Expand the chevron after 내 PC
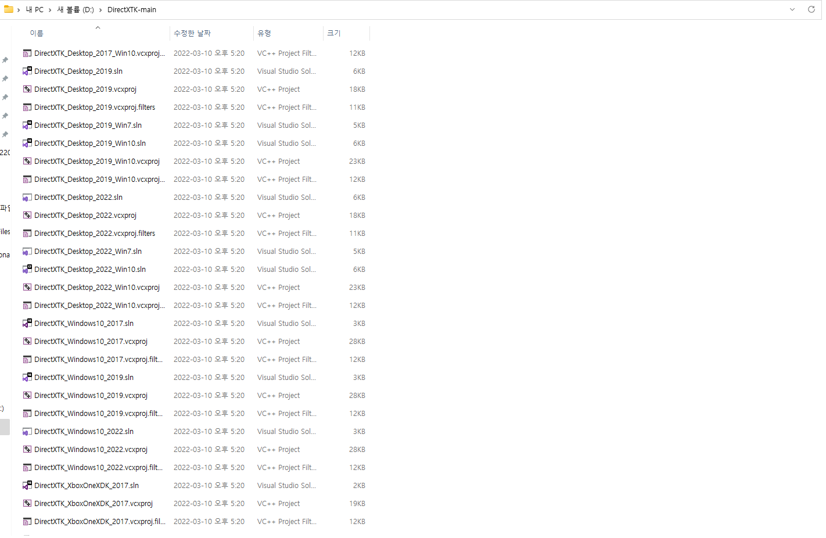The image size is (826, 538). pos(50,10)
